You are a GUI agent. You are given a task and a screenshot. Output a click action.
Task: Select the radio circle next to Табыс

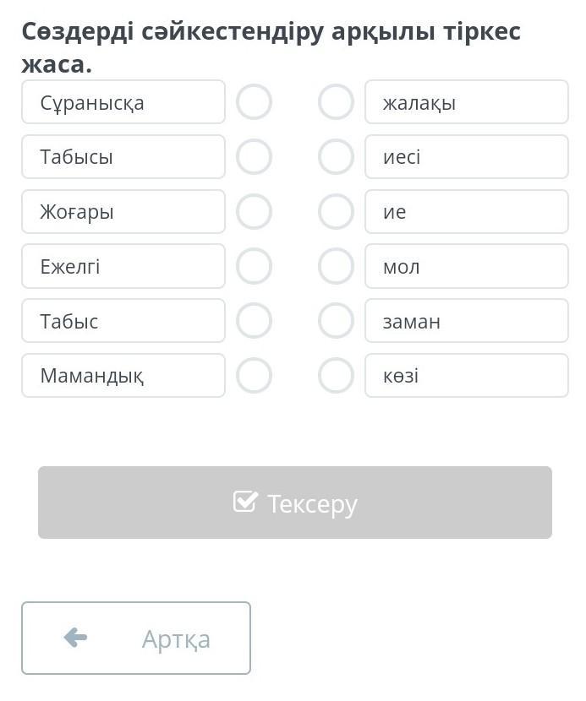tap(254, 321)
